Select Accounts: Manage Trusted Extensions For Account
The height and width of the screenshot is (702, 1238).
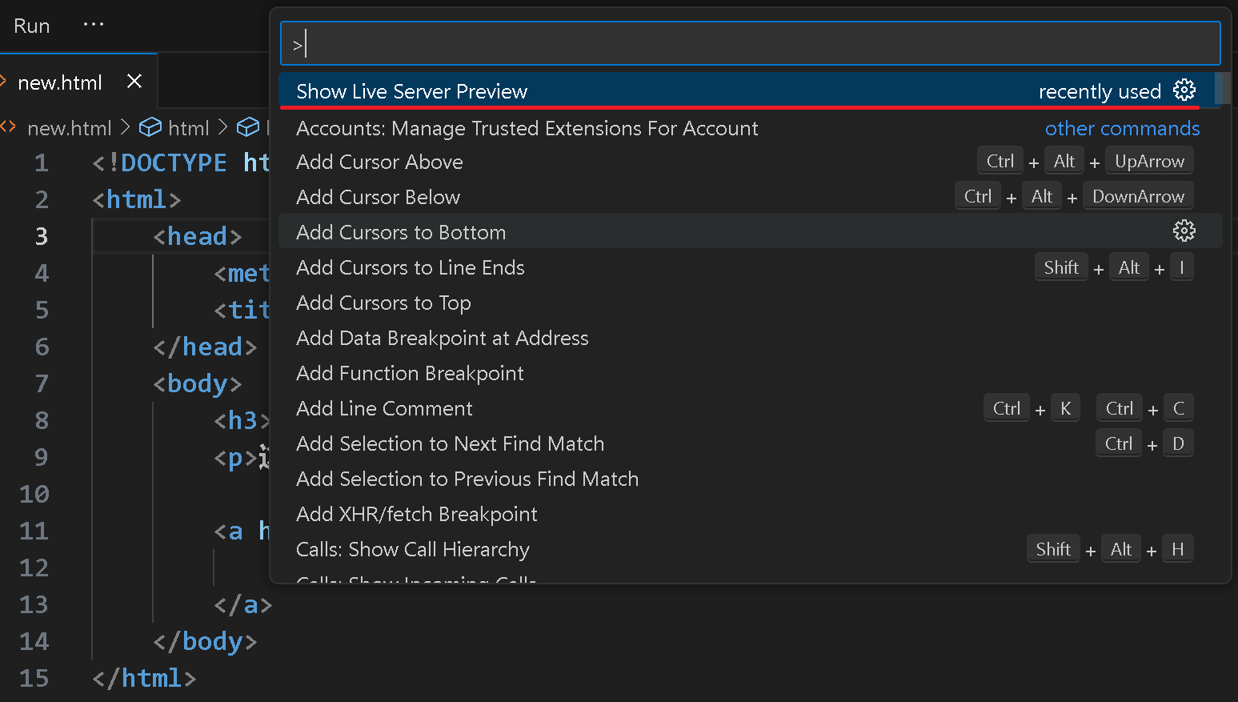point(527,128)
